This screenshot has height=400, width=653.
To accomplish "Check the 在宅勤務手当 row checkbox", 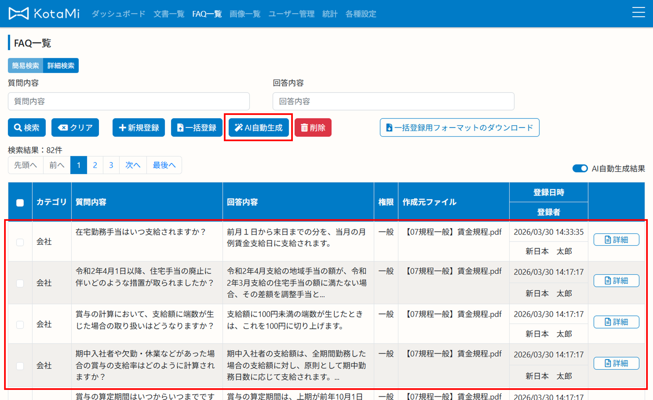I will click(x=20, y=242).
